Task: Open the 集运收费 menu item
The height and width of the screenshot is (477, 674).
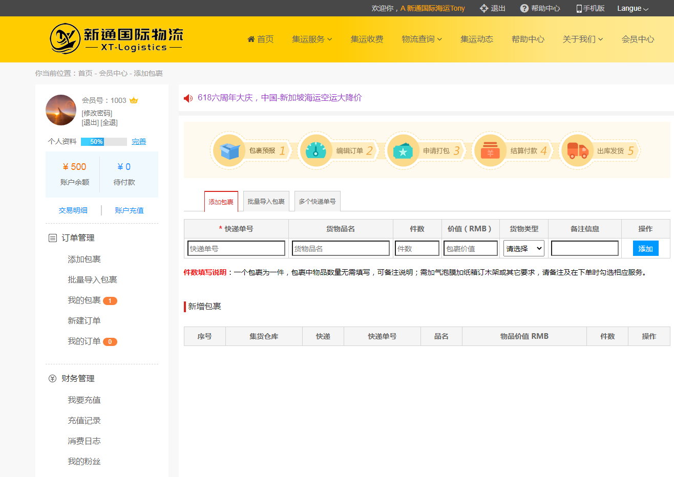Action: (x=367, y=39)
